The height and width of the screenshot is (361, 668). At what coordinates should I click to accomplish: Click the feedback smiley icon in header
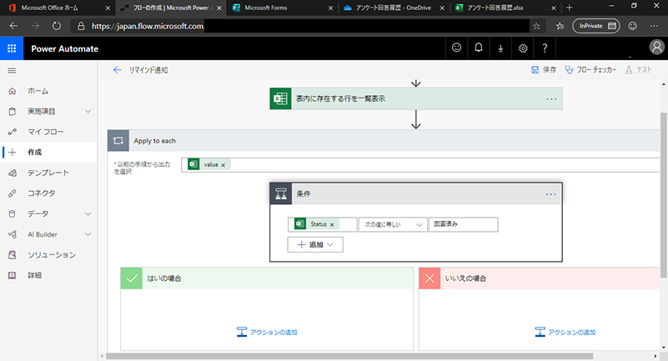point(456,48)
